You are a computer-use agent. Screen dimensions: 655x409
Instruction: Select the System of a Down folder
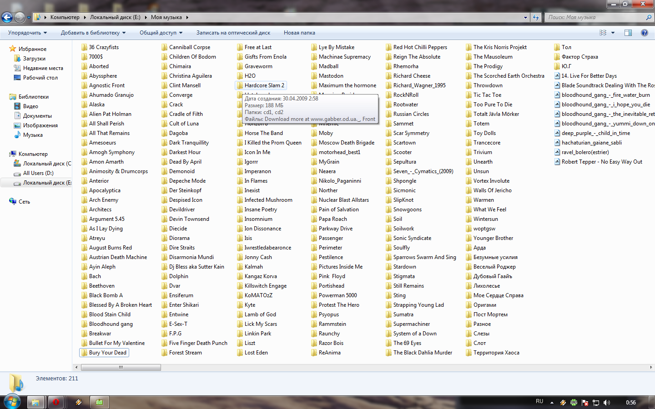tap(411, 334)
